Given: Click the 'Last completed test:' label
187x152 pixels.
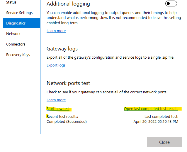Looking at the screenshot, I should click(161, 117).
